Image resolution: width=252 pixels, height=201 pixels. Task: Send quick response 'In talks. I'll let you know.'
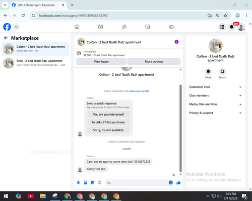(108, 122)
